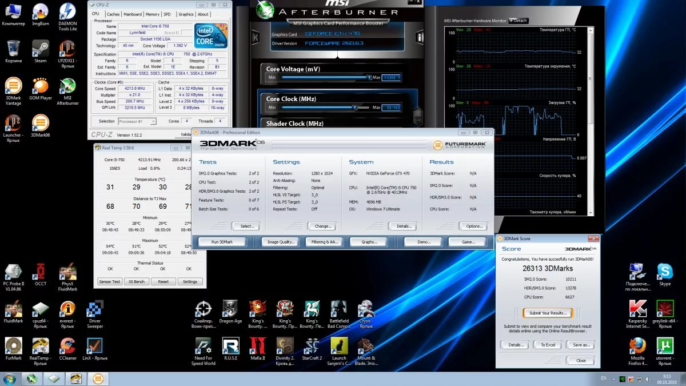
Task: Detach the Afterburner hardware monitor
Action: coord(519,21)
